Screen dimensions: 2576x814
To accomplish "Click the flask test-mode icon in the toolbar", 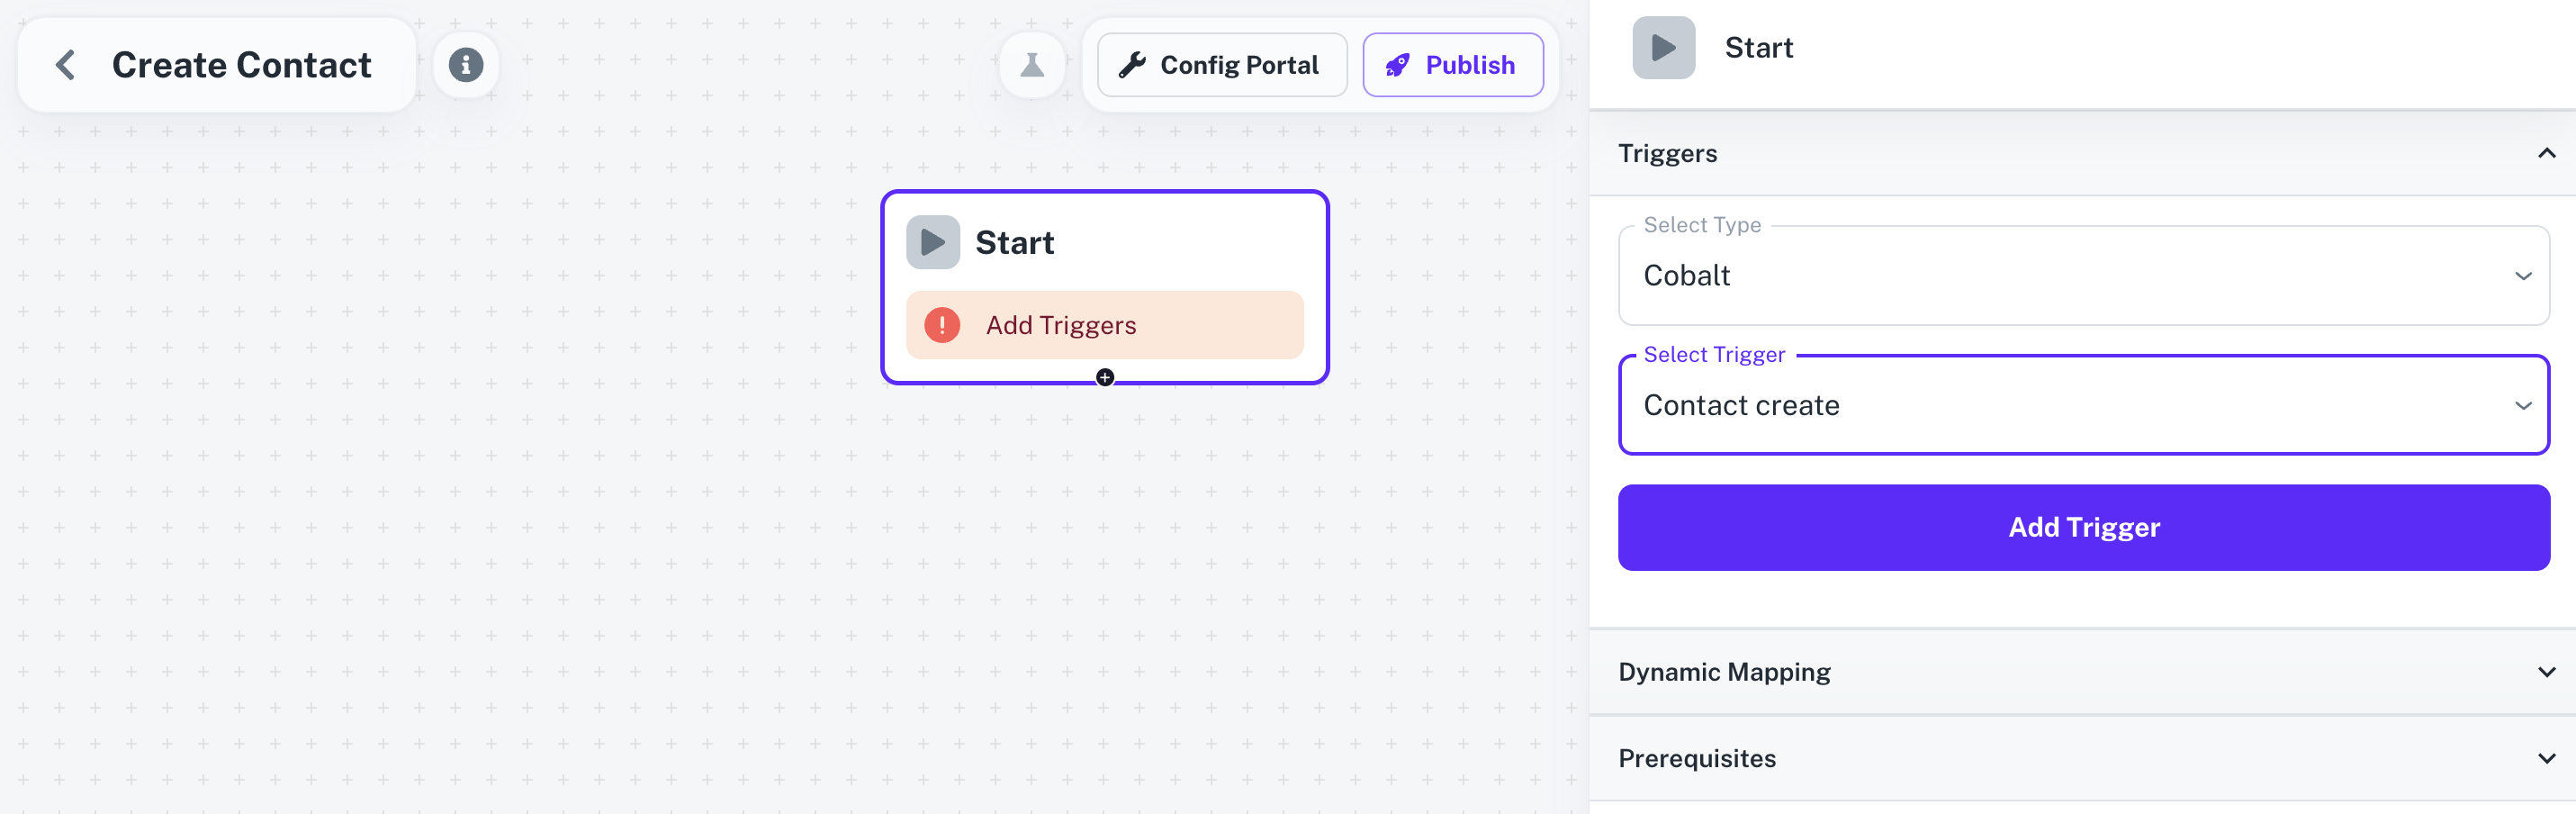I will pos(1032,64).
